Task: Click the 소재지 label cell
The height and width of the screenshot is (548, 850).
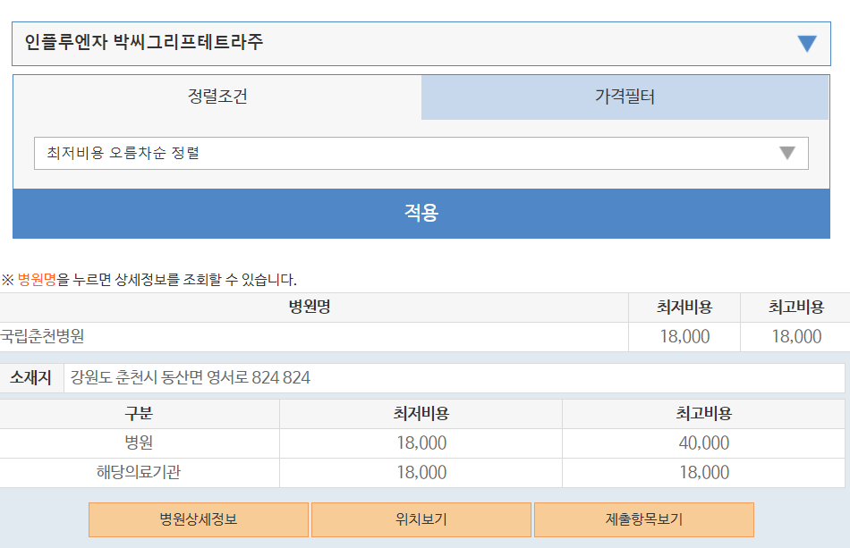Action: coord(31,377)
